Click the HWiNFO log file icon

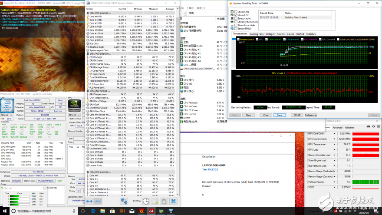155,201
